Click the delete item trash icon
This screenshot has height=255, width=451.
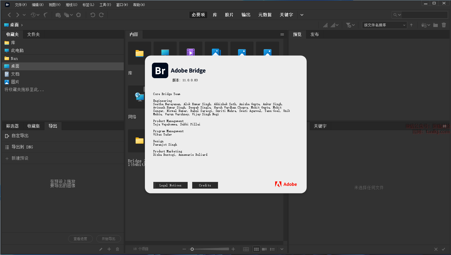(444, 25)
